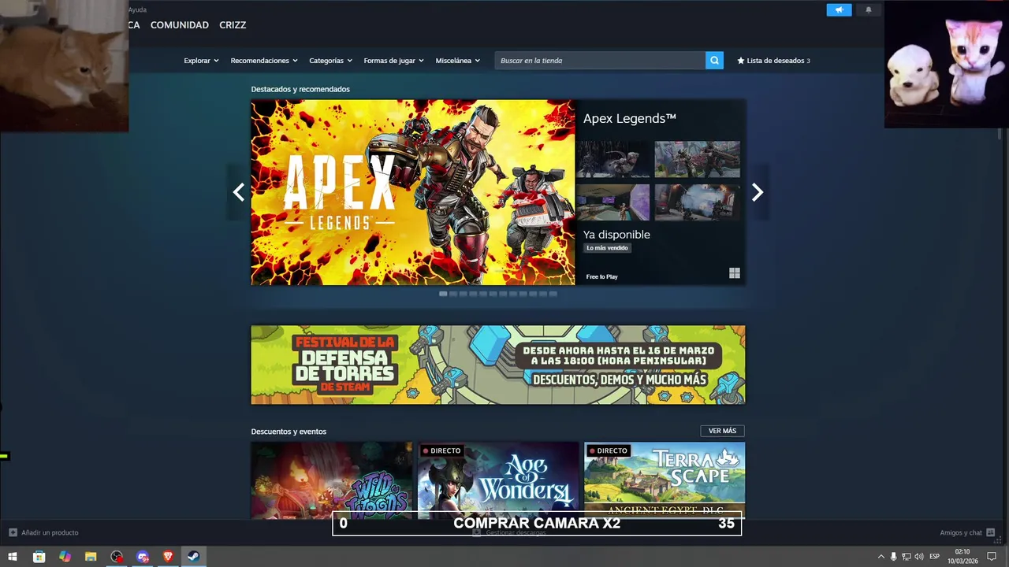
Task: Click in the Buscar en la tienda field
Action: 600,61
